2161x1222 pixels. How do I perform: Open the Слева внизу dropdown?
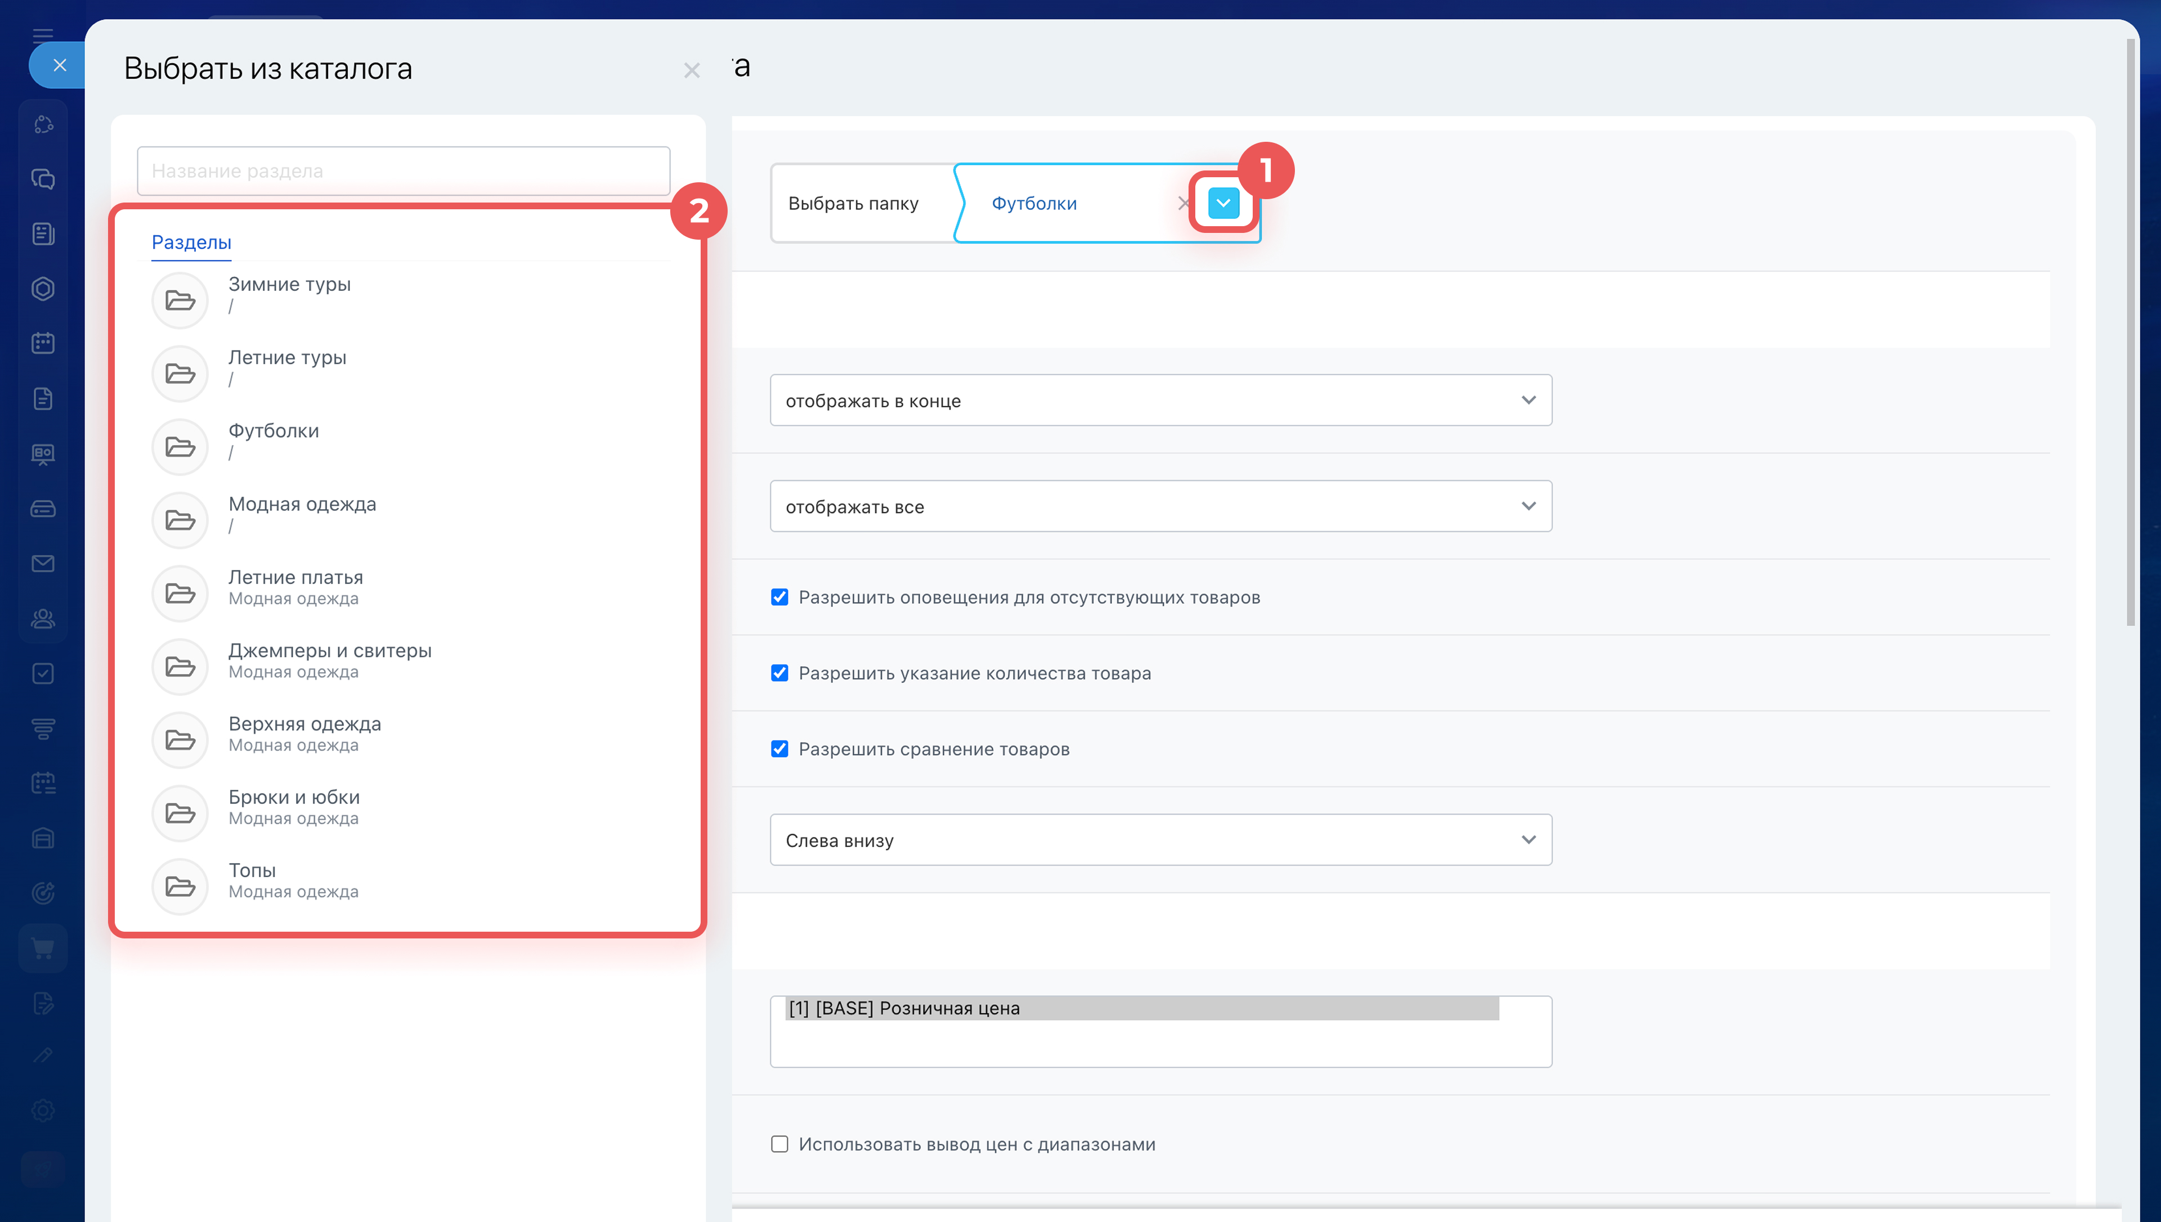tap(1160, 840)
